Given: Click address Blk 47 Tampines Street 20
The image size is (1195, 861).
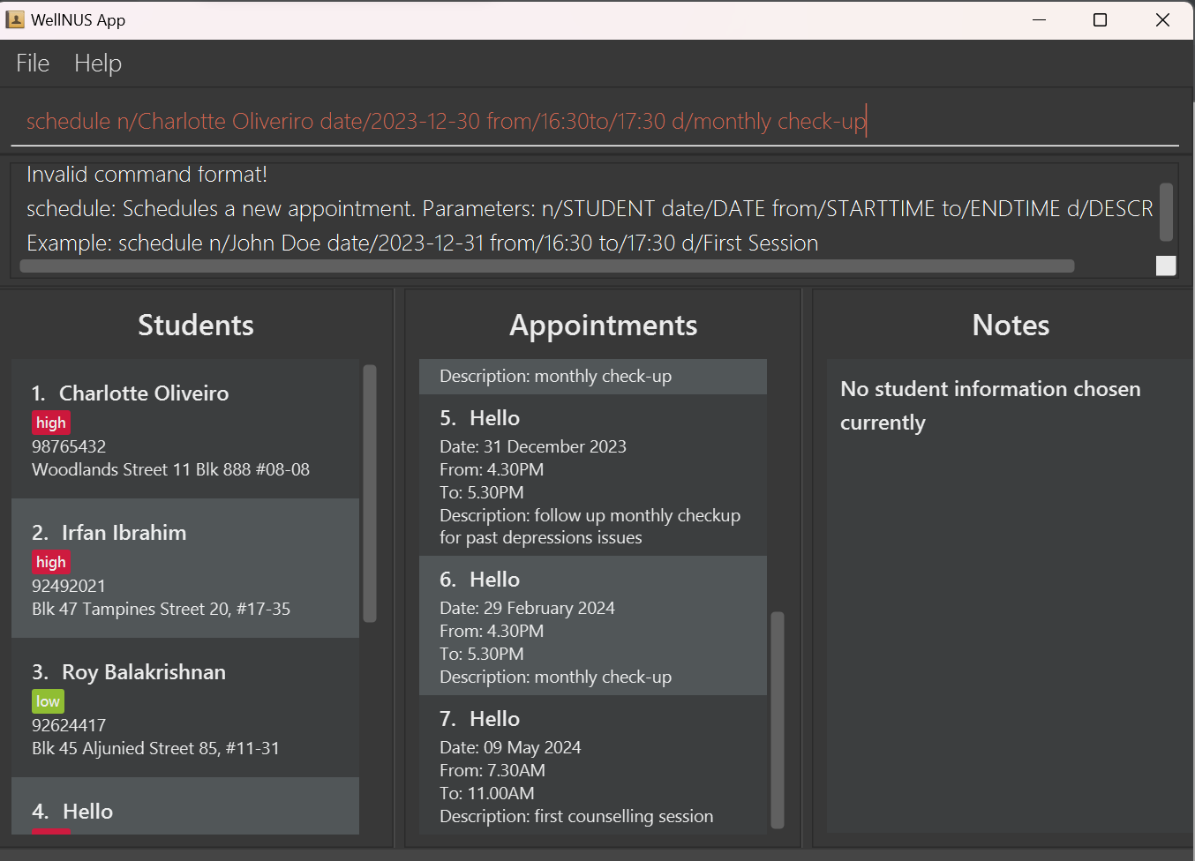Looking at the screenshot, I should click(161, 609).
